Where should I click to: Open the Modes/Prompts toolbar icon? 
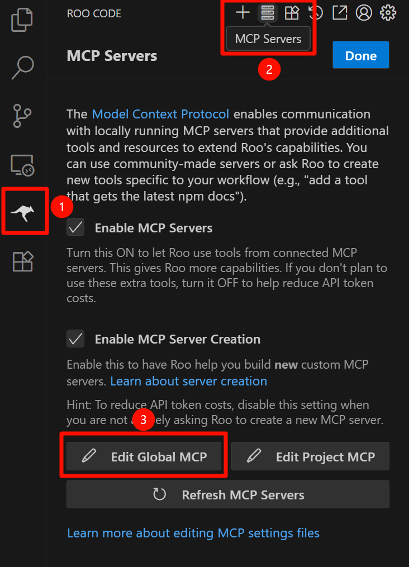click(292, 12)
